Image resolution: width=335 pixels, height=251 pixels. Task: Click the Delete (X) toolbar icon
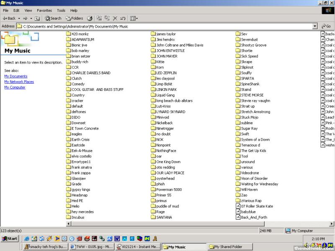click(115, 18)
